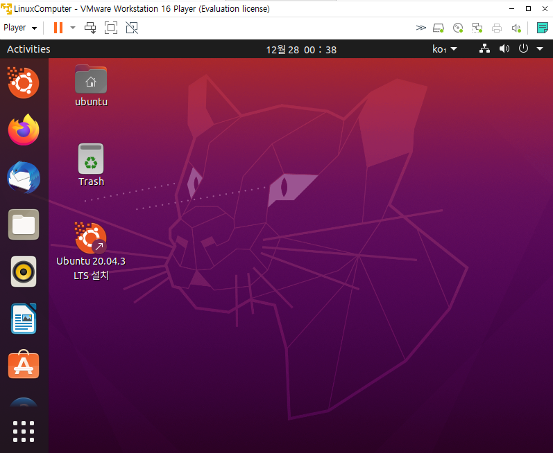Click the CD/DVD drive device icon
Viewport: 553px width, 453px height.
[x=458, y=28]
